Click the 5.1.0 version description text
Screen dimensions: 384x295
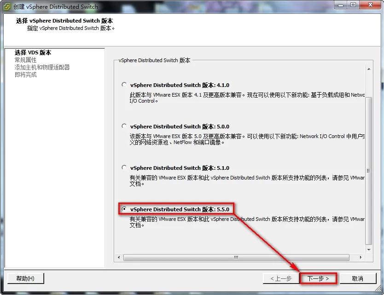[x=247, y=180]
